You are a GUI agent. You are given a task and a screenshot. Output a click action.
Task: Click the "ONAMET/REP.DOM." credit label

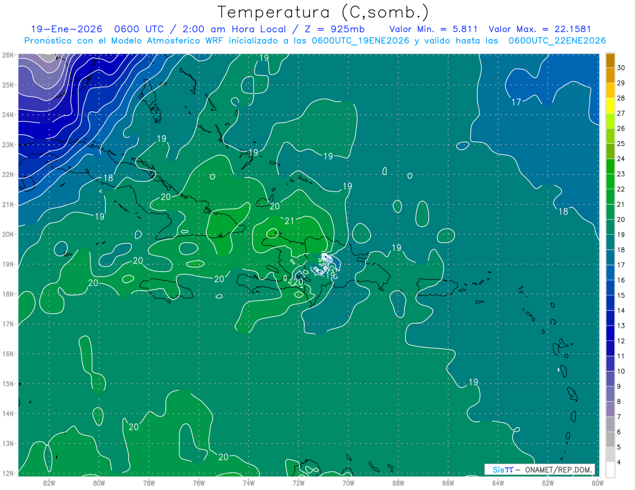click(559, 469)
